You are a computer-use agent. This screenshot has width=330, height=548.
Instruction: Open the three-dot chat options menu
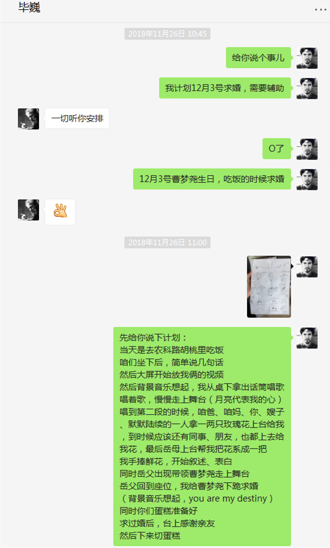coord(320,9)
